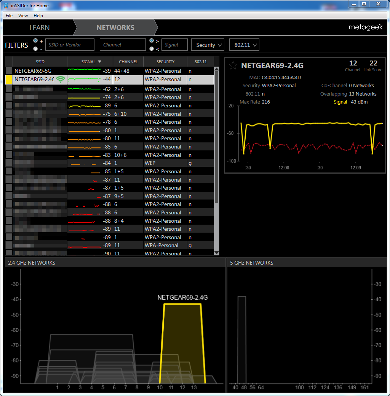This screenshot has width=390, height=396.
Task: Select the row with channel 8+4
Action: click(x=110, y=221)
